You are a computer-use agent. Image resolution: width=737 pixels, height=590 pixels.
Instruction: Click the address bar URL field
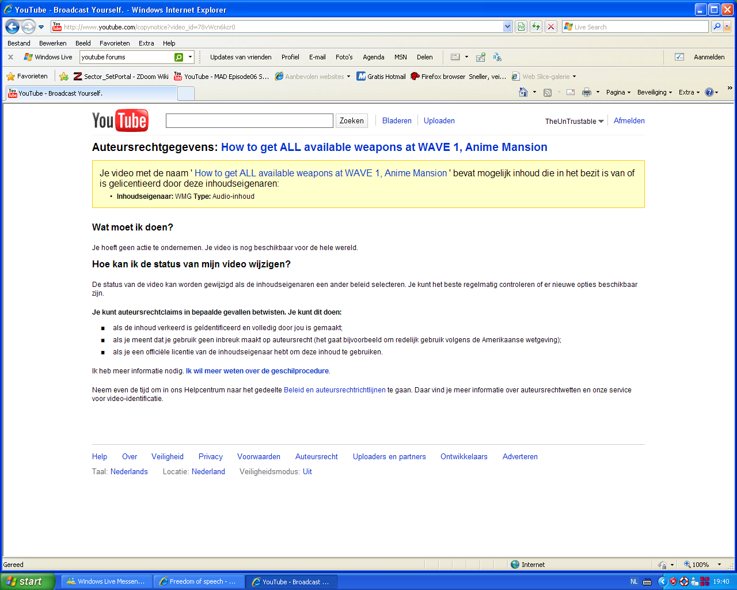pyautogui.click(x=277, y=27)
